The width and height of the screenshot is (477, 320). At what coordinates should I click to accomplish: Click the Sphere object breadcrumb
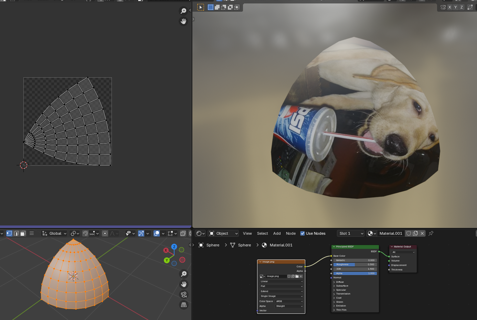pos(213,245)
